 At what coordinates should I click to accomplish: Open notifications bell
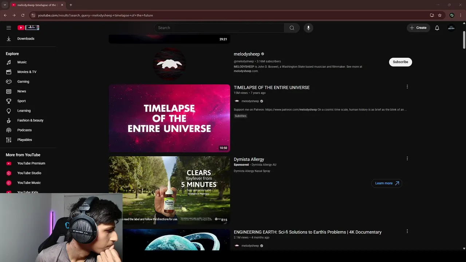click(437, 28)
